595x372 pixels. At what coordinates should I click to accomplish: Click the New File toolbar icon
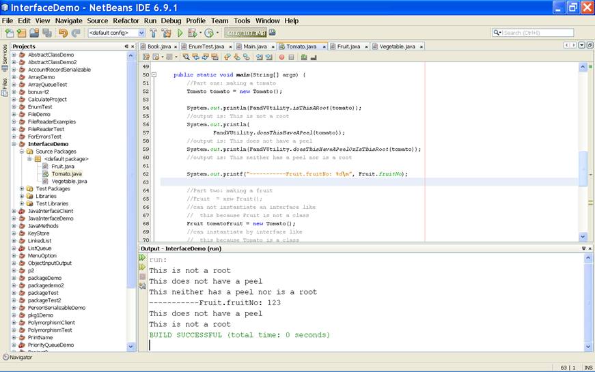pos(9,33)
